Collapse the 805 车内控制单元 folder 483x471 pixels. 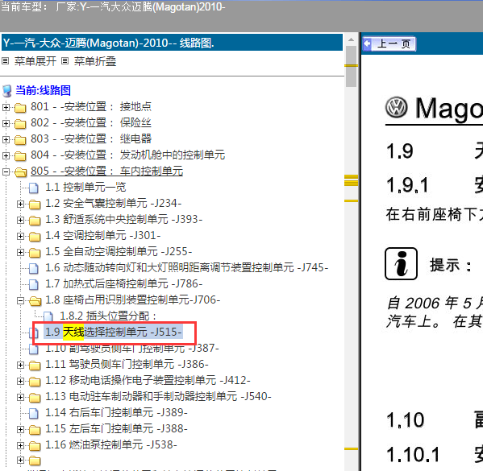(x=6, y=171)
